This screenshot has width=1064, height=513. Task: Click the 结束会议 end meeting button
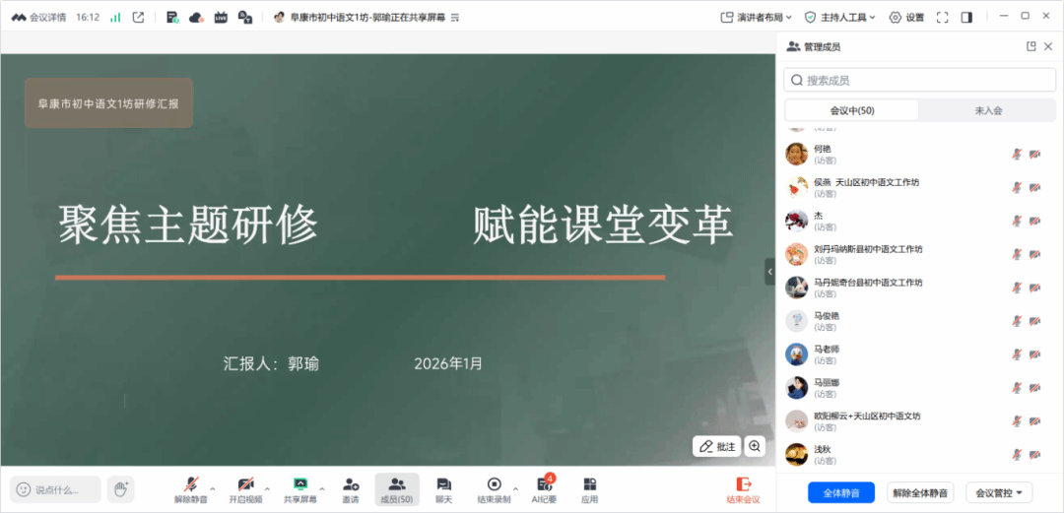(744, 489)
